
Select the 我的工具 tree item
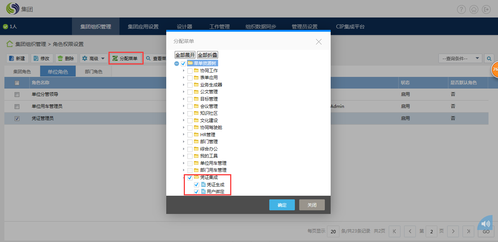209,156
